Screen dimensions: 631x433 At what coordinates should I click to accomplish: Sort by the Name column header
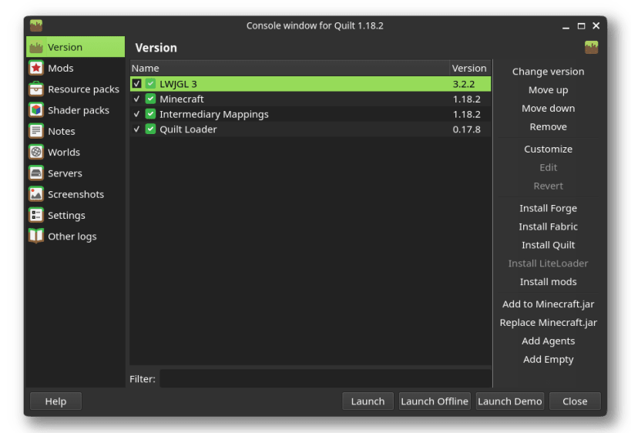[x=290, y=68]
